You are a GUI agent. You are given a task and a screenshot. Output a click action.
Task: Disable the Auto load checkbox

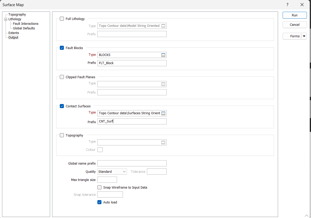[x=99, y=202]
